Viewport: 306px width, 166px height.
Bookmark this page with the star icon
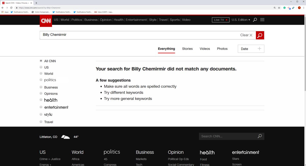[279, 8]
